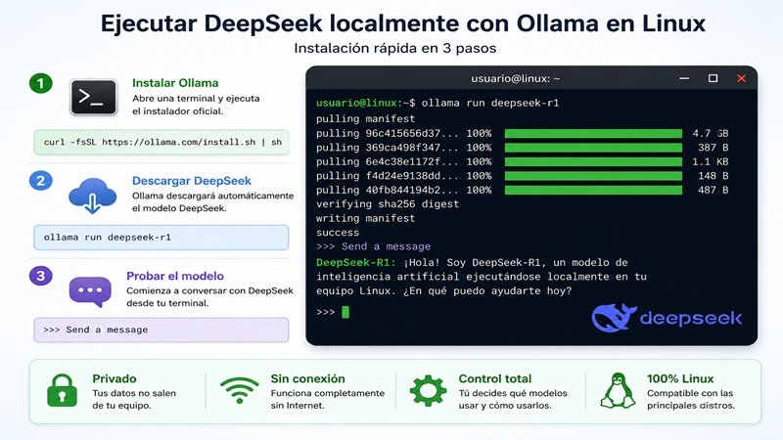Click 'Tú decides qué modelos usar' text
The height and width of the screenshot is (440, 783).
[x=513, y=399]
